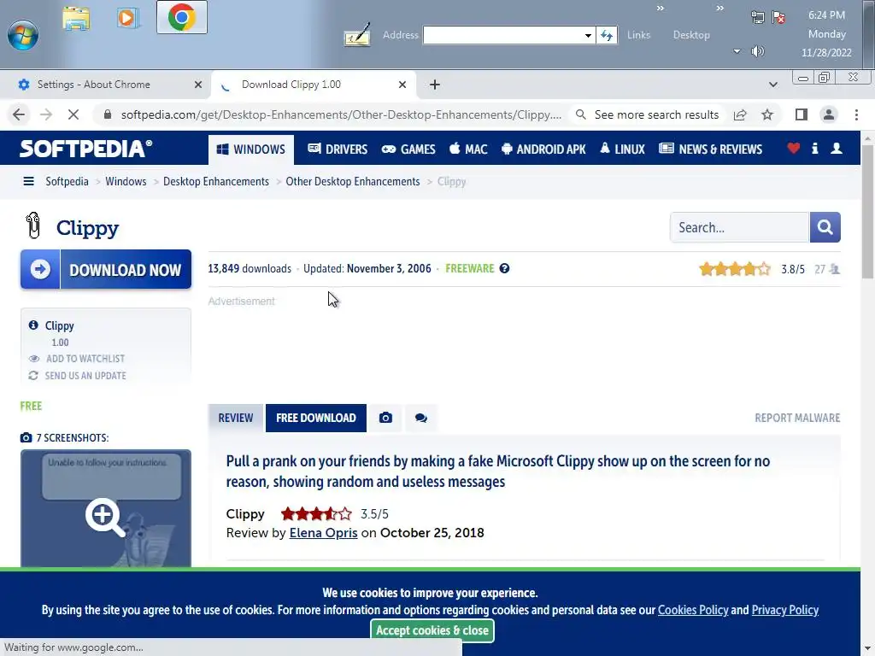The height and width of the screenshot is (656, 875).
Task: Expand the Links toolbar chevron
Action: tap(661, 9)
